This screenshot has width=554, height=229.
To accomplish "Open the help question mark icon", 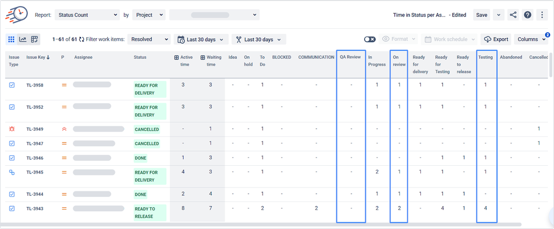I will 527,15.
